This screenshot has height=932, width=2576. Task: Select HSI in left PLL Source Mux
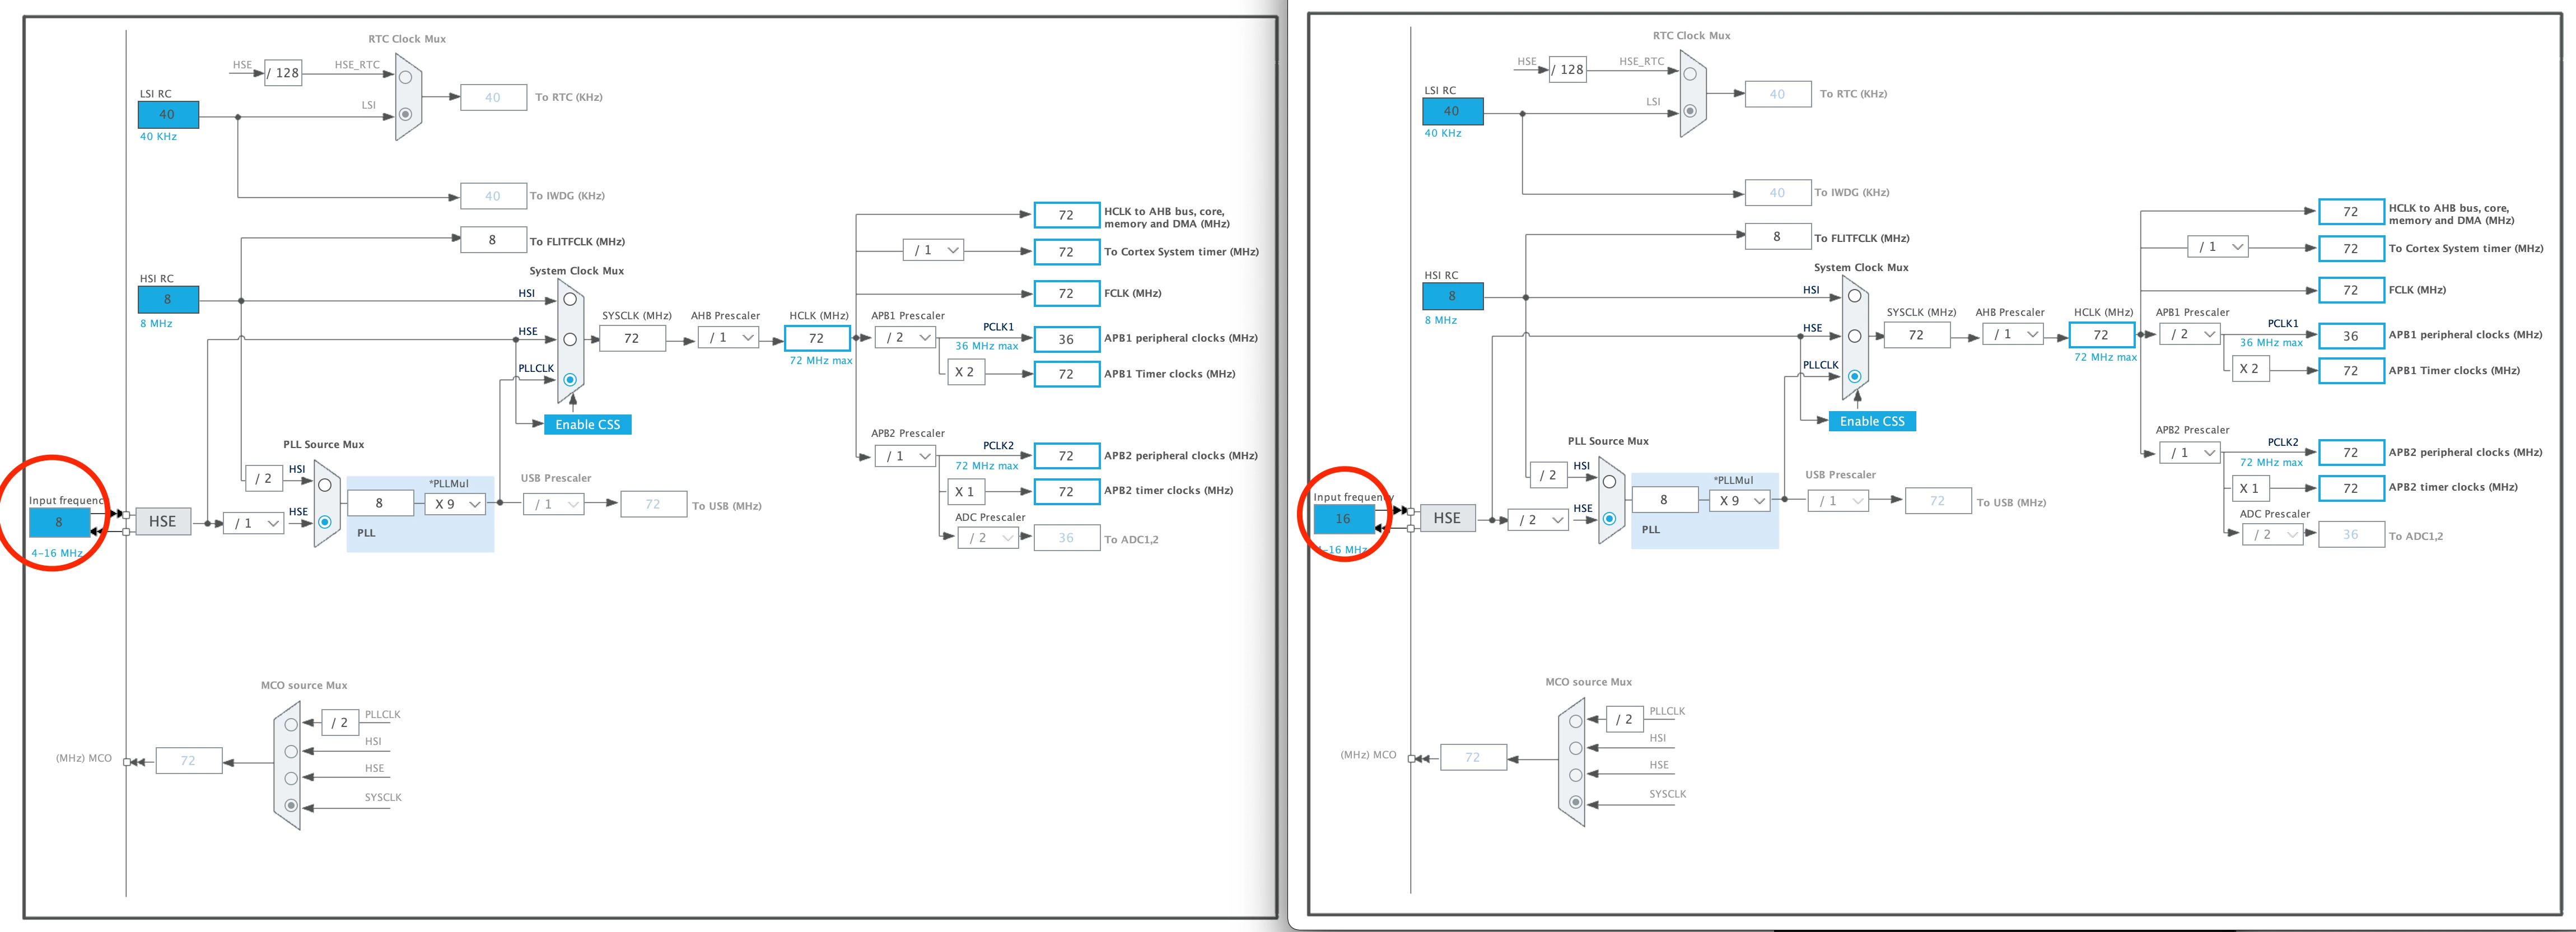325,485
